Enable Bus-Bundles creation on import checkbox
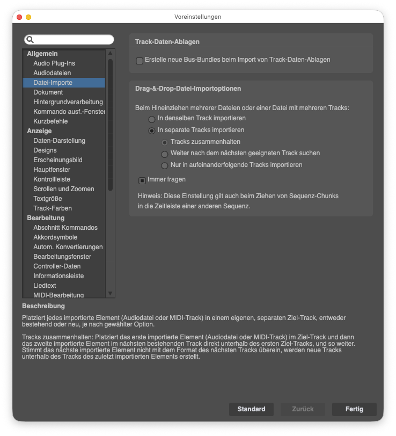396x436 pixels. pos(140,61)
